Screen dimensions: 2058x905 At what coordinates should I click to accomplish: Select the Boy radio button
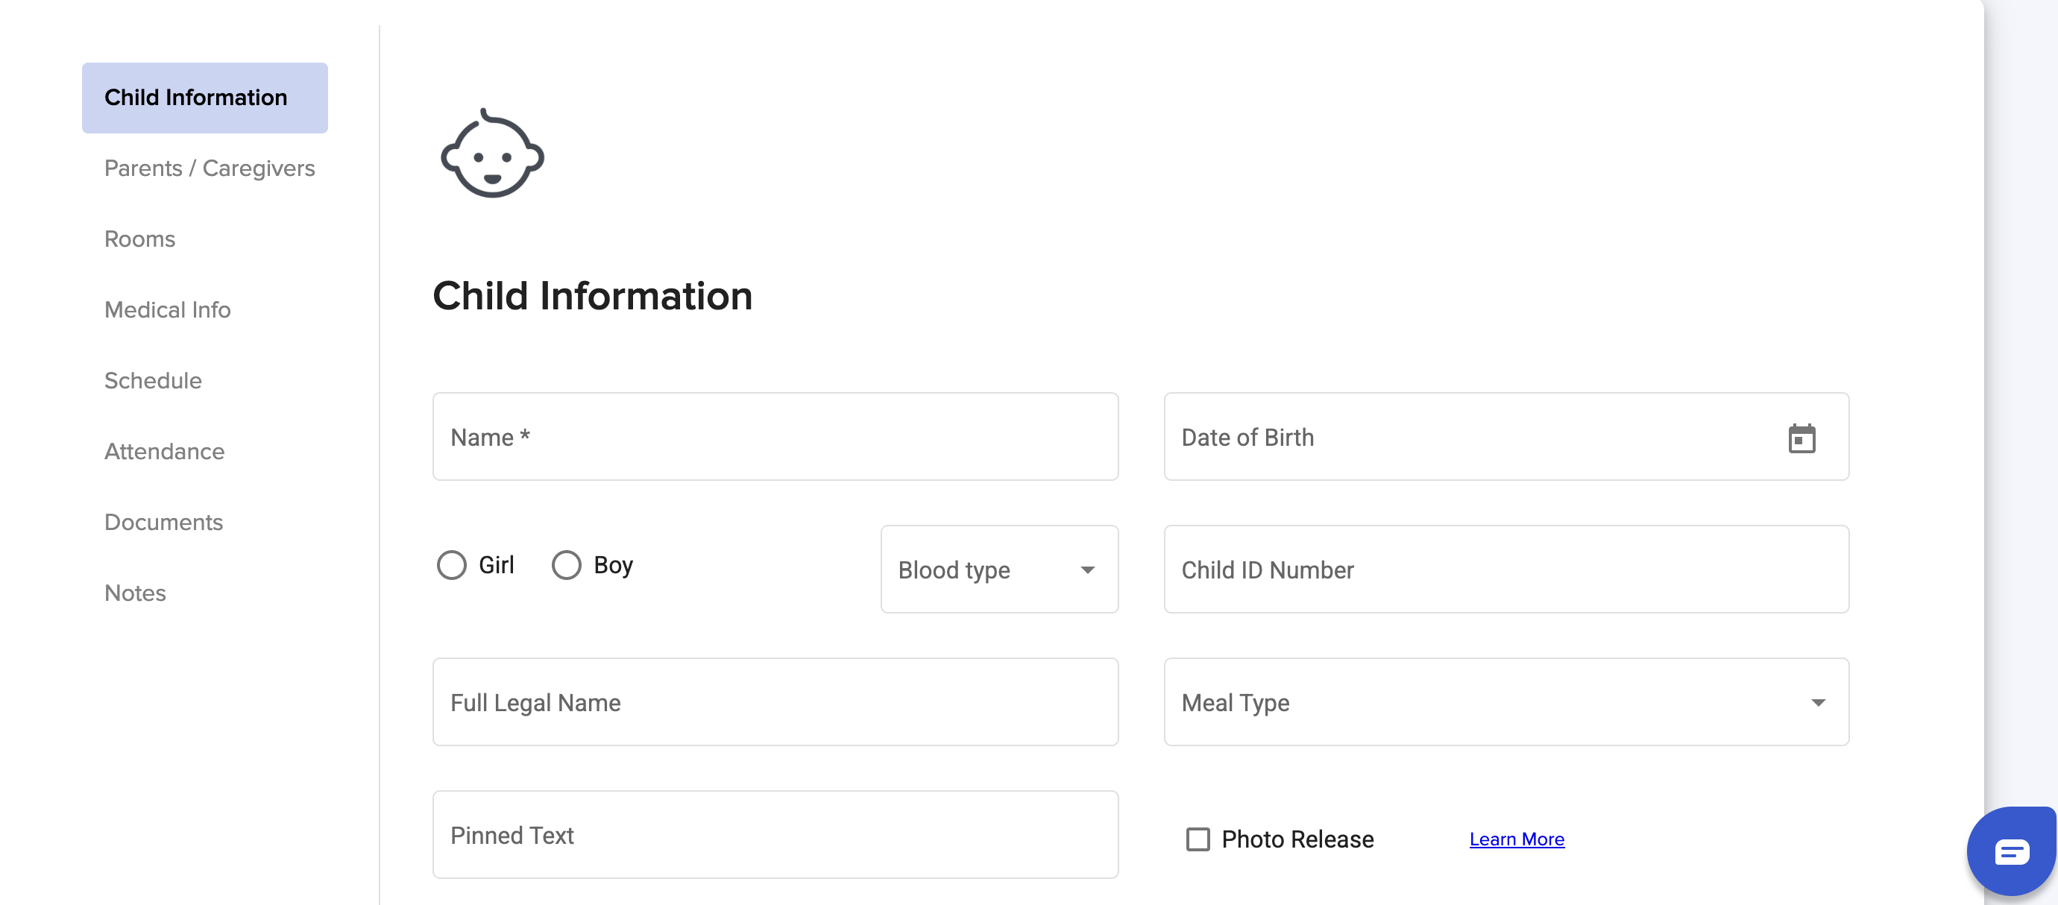[x=567, y=565]
